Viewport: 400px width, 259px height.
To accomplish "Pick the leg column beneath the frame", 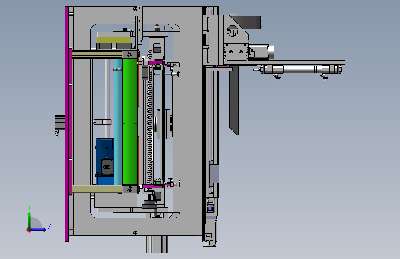I will 157,244.
